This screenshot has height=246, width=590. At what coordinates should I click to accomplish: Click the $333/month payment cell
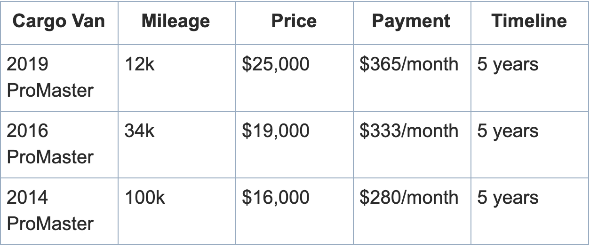409,131
